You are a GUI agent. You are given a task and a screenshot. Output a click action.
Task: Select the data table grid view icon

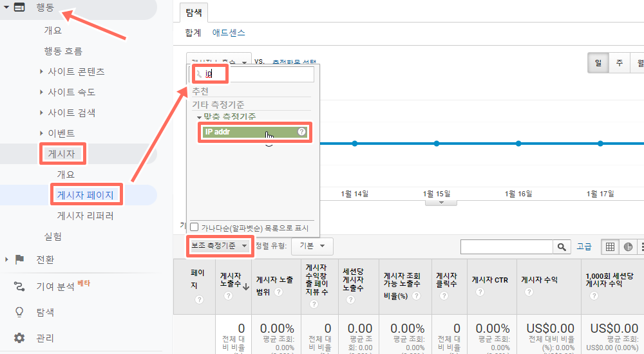pyautogui.click(x=611, y=247)
